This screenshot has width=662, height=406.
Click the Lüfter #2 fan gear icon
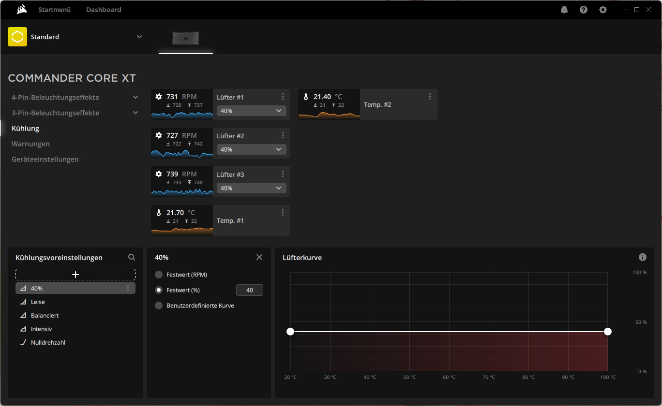(x=159, y=135)
